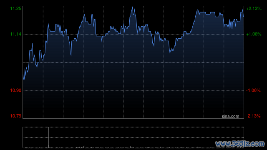Image resolution: width=267 pixels, height=150 pixels.
Task: Click the 10.90 price axis label
Action: (16, 90)
